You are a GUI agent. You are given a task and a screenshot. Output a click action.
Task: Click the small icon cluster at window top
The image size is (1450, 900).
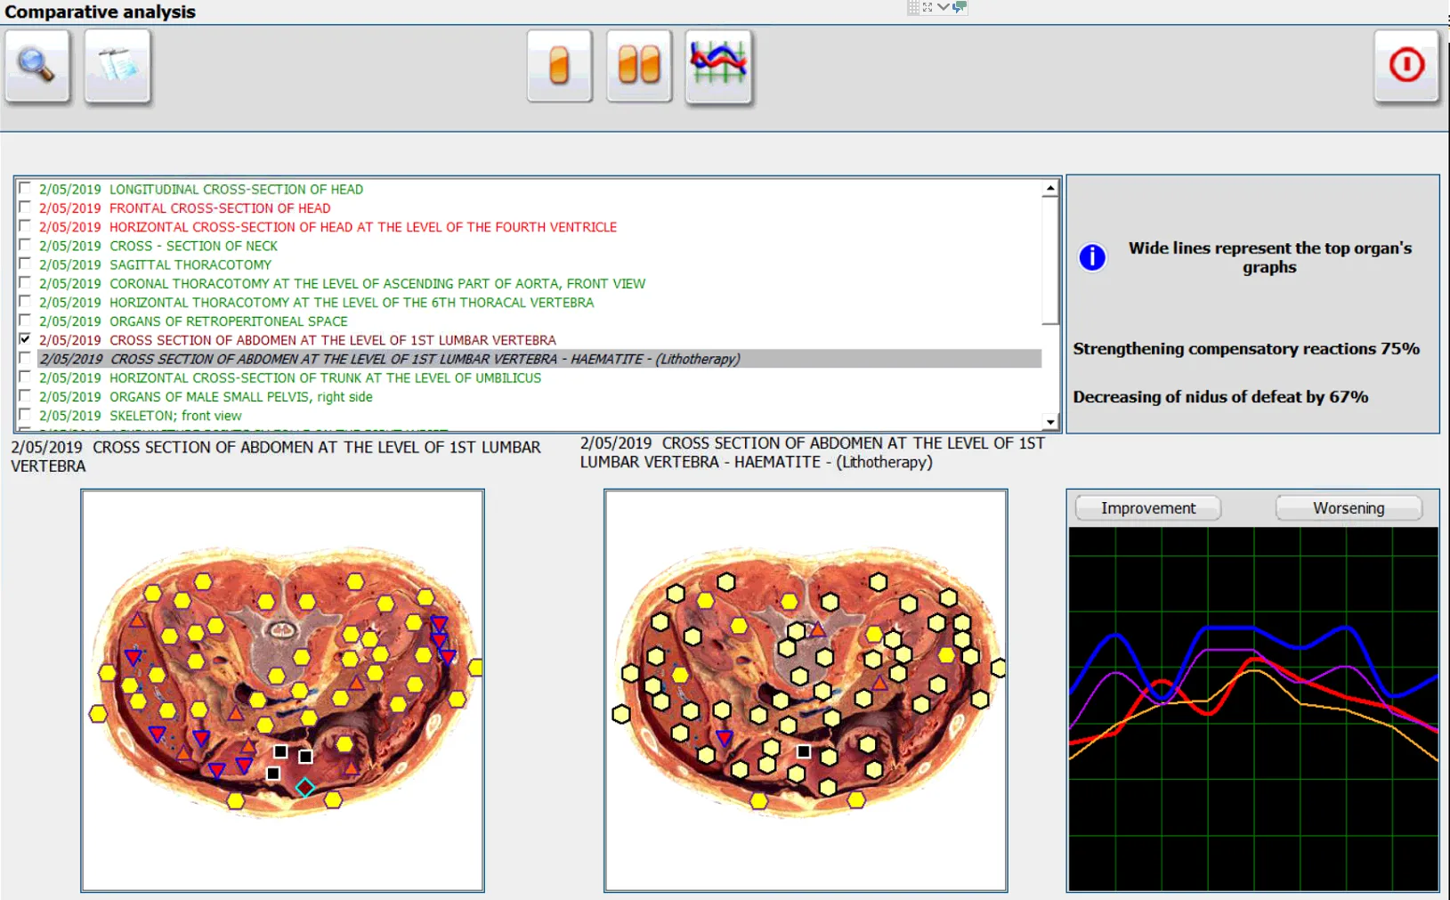[x=937, y=7]
